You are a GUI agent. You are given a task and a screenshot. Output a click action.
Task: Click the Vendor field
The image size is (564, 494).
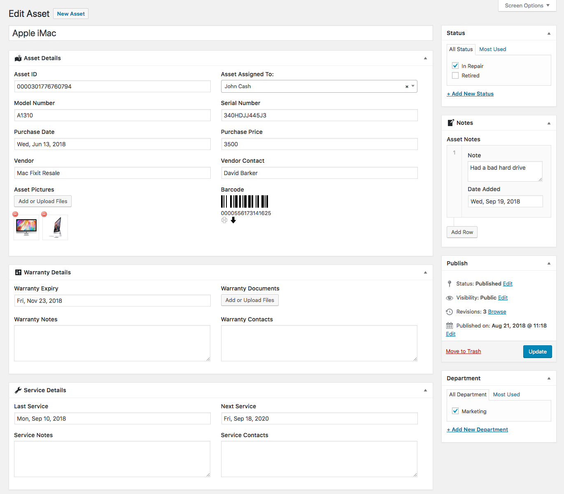(112, 173)
